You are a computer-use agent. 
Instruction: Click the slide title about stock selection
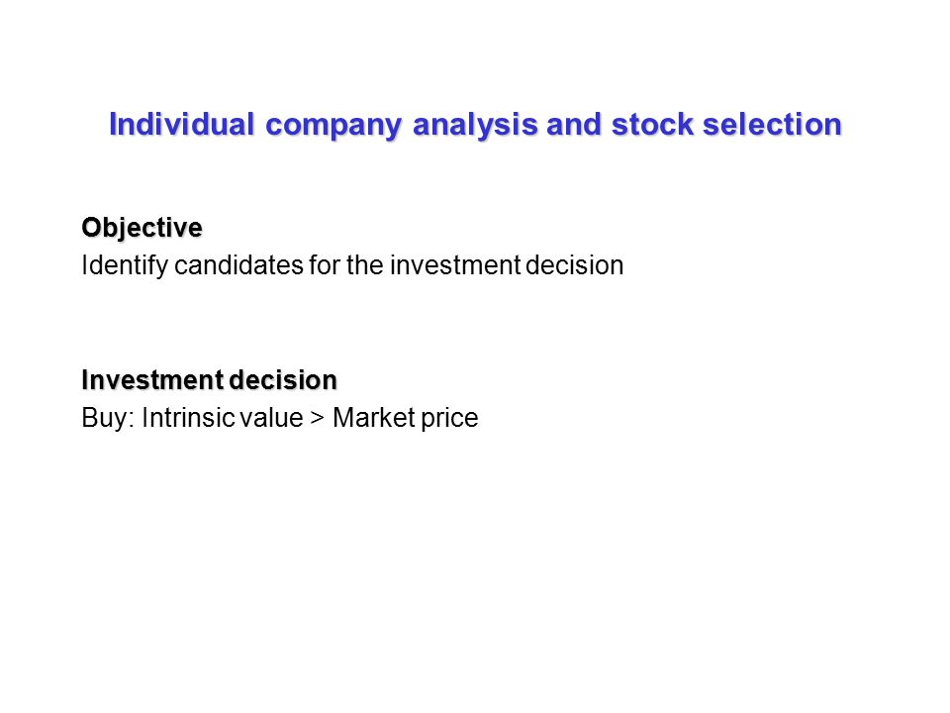point(476,125)
